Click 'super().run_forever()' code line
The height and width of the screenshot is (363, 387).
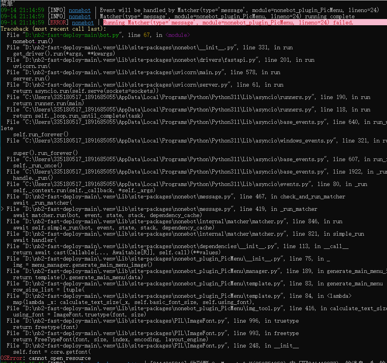click(x=45, y=153)
